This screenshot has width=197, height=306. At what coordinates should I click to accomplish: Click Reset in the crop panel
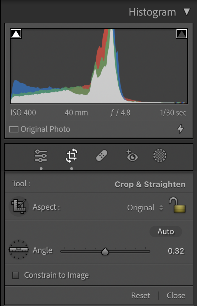click(141, 295)
